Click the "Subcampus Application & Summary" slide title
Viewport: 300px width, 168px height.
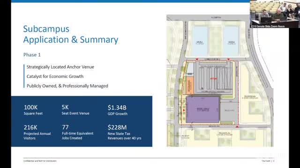click(71, 35)
